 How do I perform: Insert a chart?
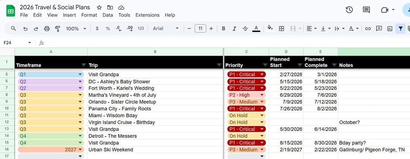[390, 28]
